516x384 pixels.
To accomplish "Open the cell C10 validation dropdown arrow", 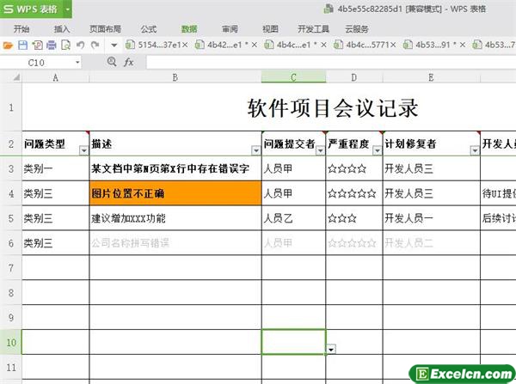I will tap(331, 348).
